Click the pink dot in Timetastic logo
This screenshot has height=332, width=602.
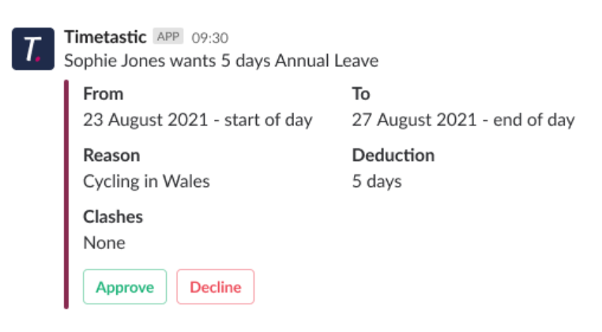coord(38,58)
